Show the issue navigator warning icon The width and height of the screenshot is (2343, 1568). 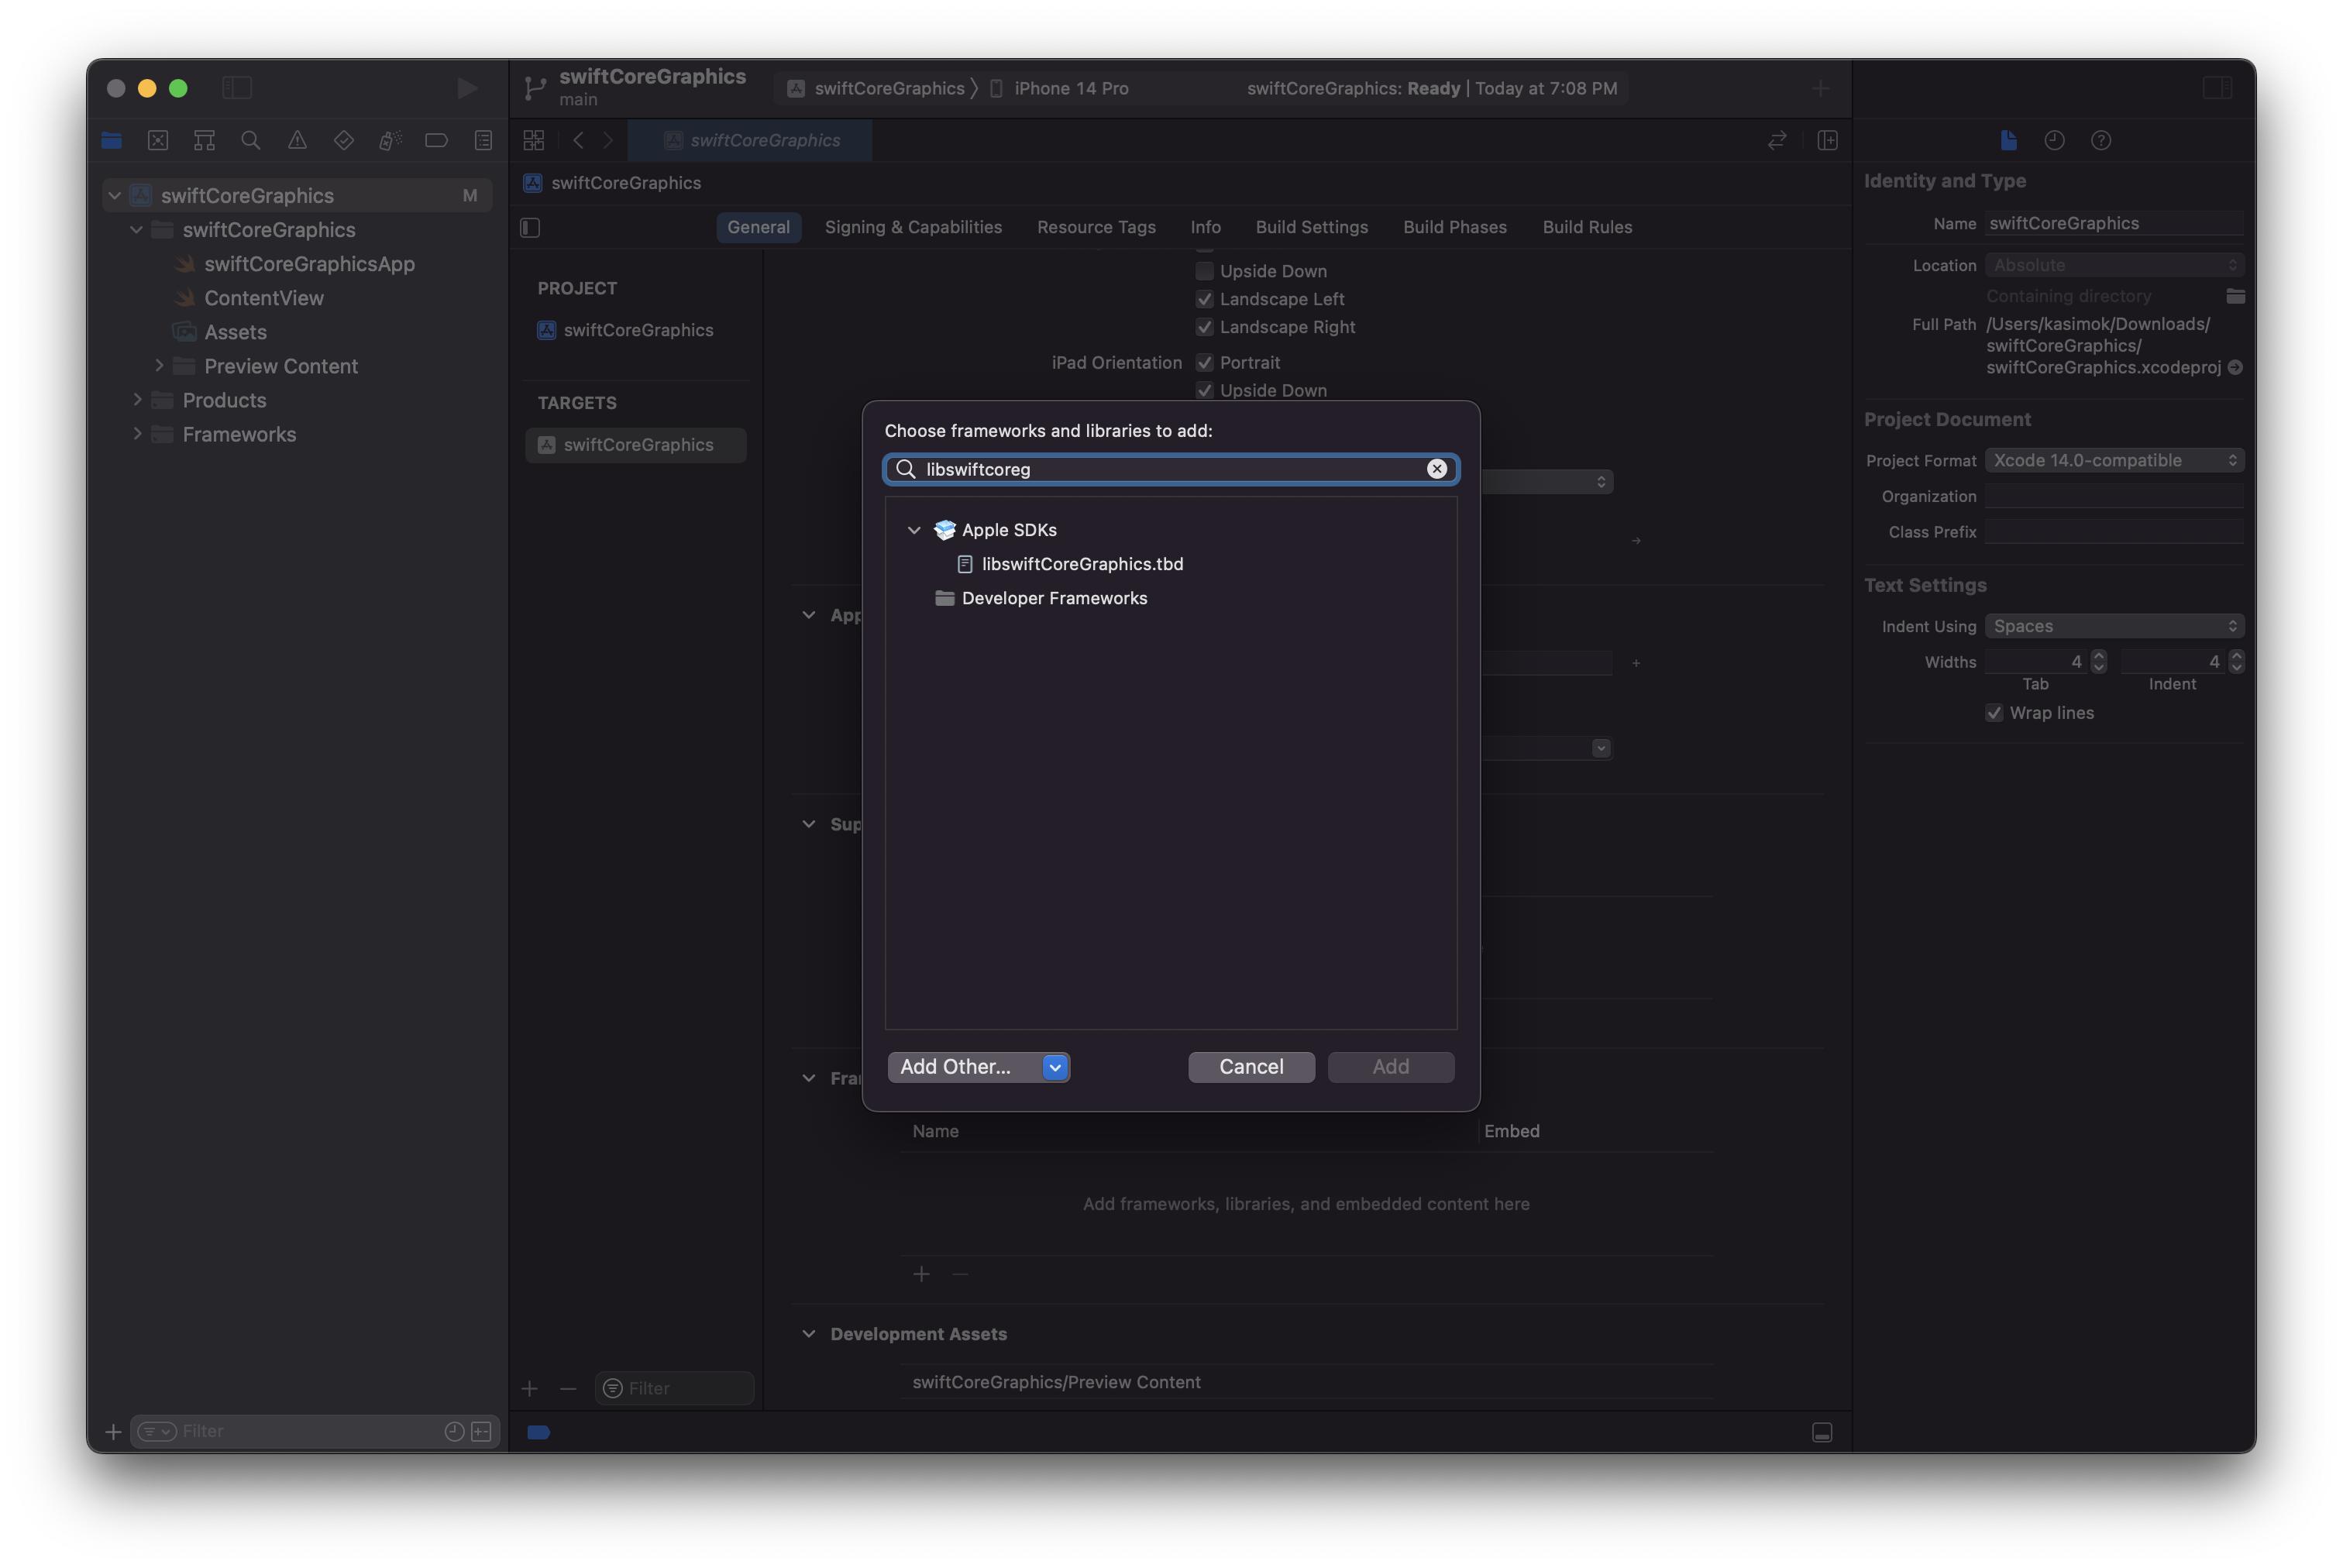pyautogui.click(x=297, y=141)
